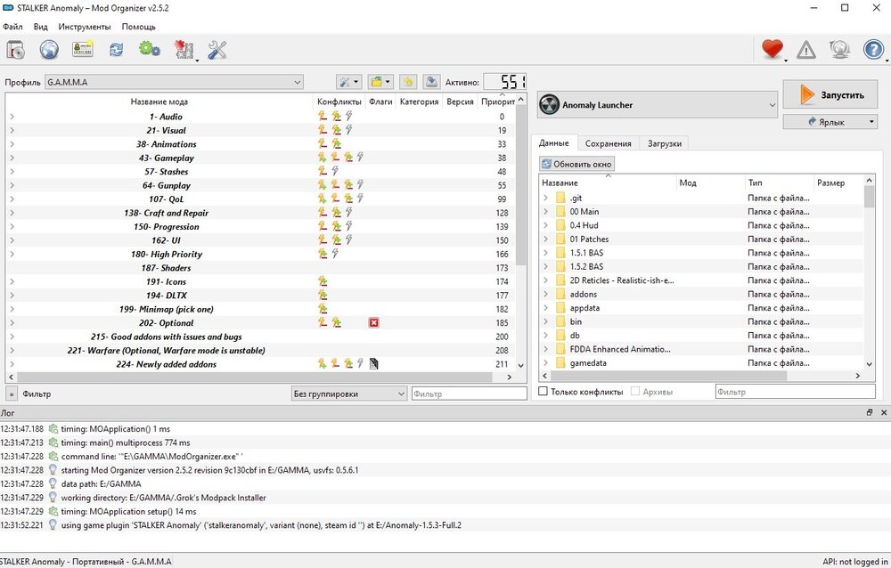Open settings wrench and screwdriver icon

tap(217, 50)
